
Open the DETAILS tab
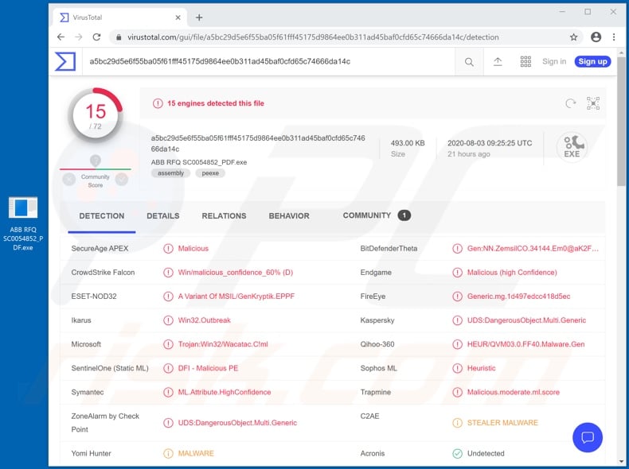[x=163, y=216]
